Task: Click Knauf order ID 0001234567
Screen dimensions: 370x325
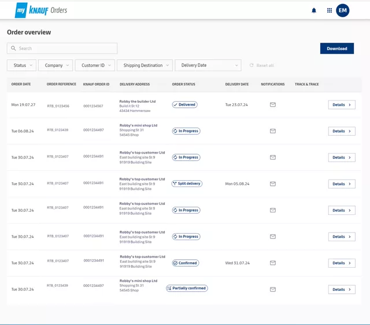Action: coord(93,106)
